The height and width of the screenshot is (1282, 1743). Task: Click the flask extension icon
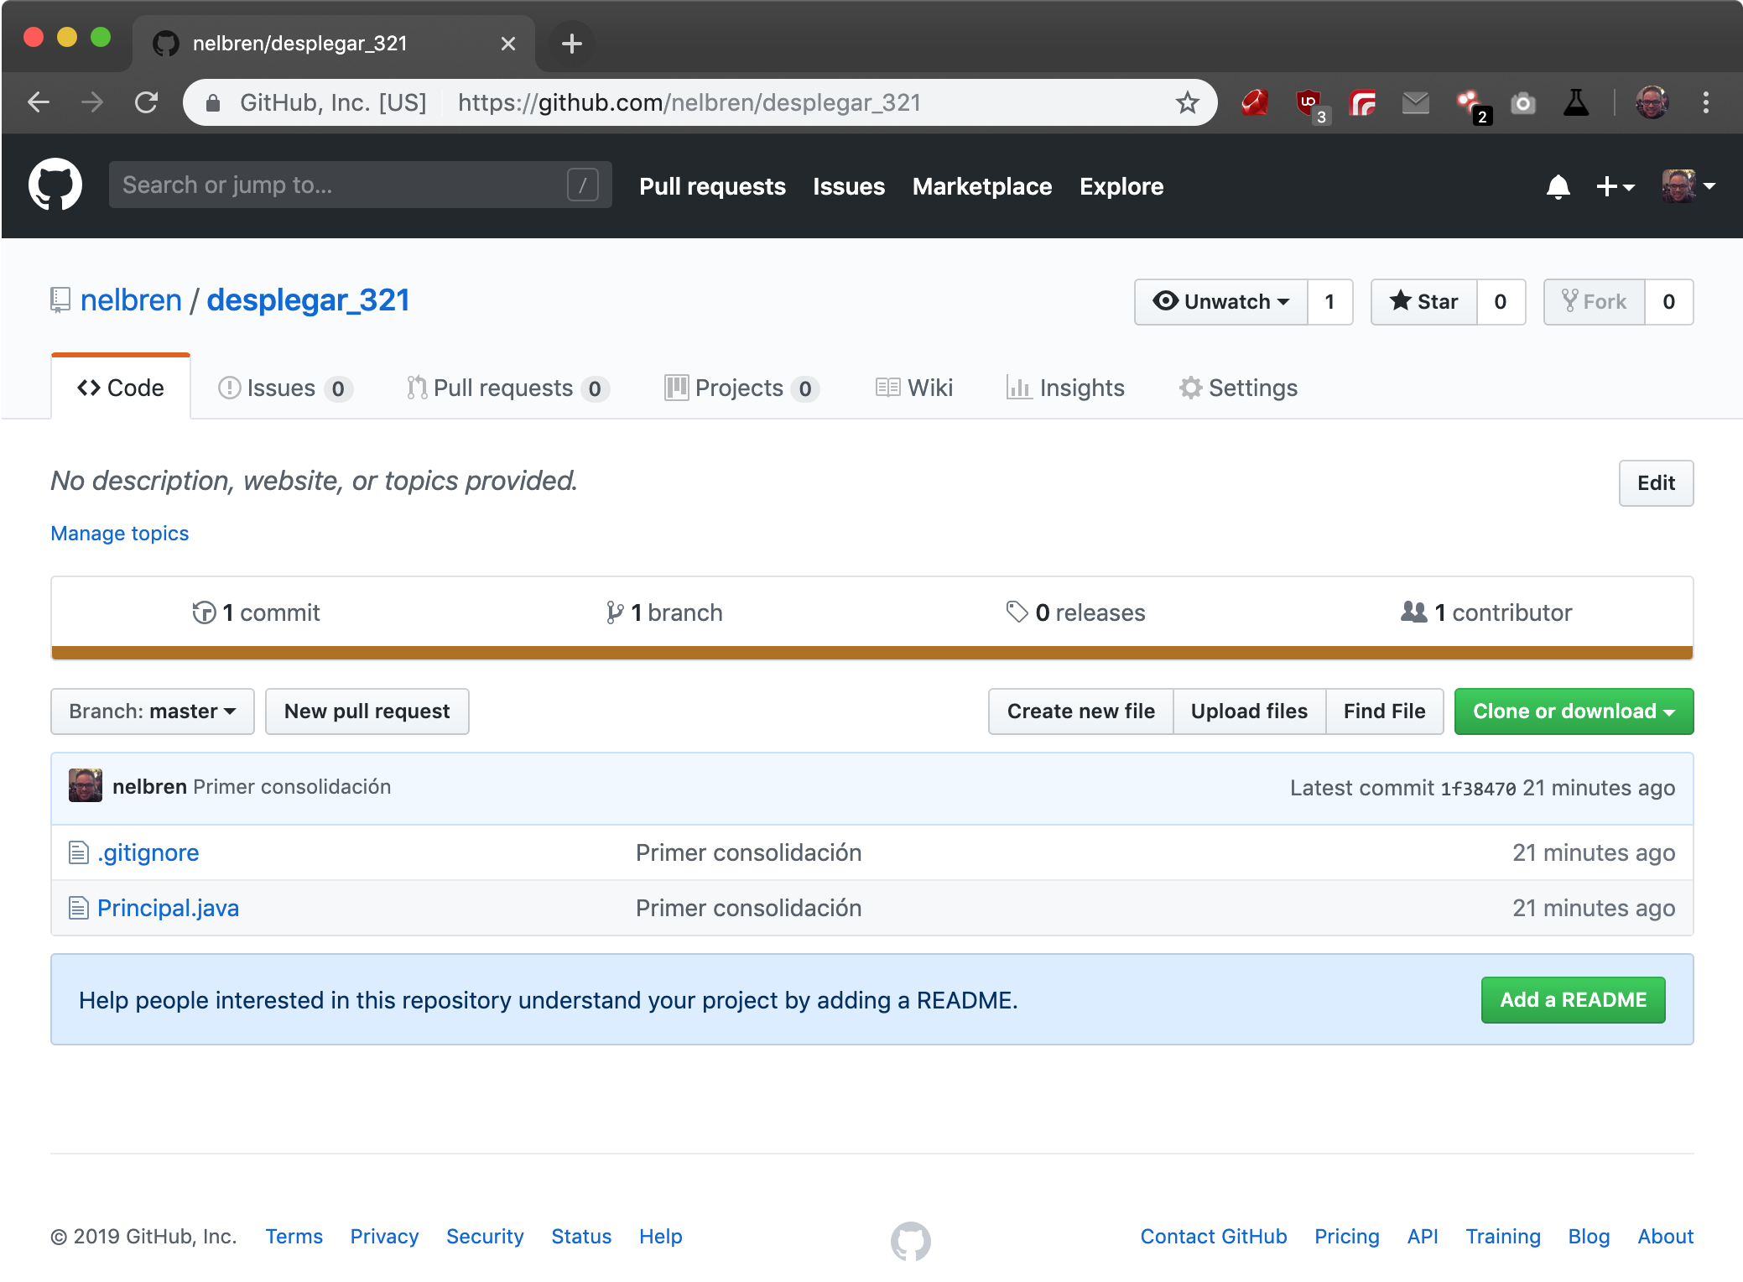1576,103
